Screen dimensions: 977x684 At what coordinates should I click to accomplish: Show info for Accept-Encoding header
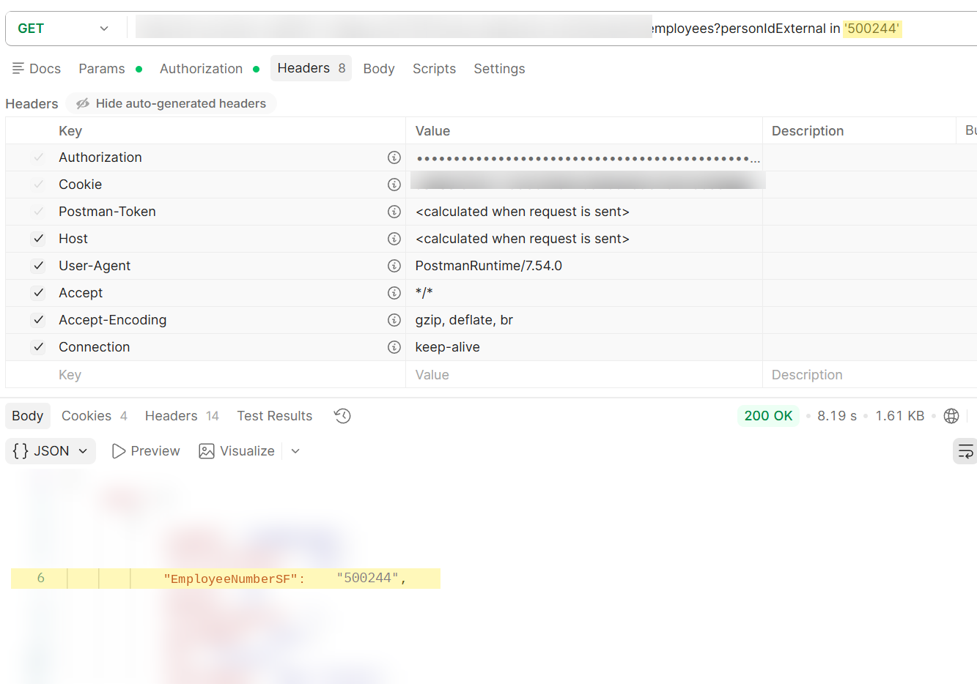pos(394,320)
